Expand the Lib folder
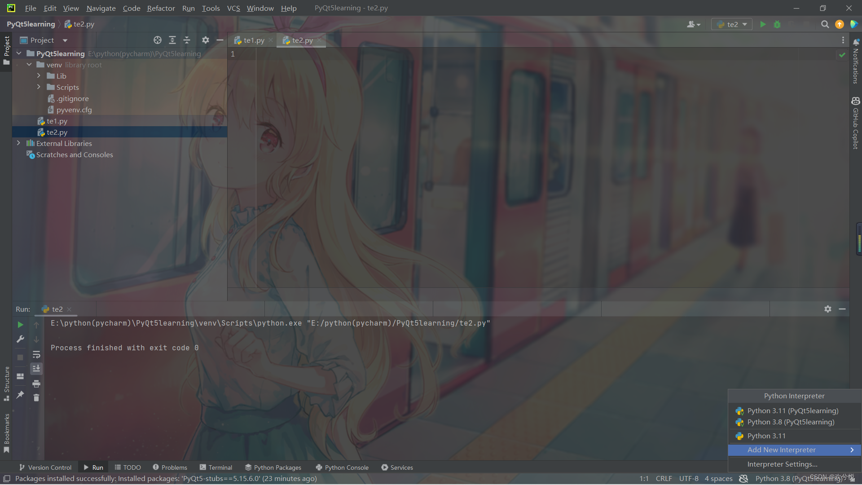This screenshot has height=485, width=862. 39,76
